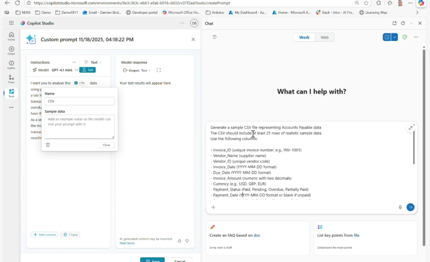Viewport: 430px width, 262px height.
Task: Show more bookmarks chevron
Action: pos(417,13)
